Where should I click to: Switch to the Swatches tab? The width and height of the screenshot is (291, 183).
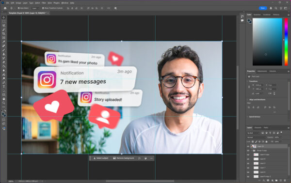pos(257,15)
